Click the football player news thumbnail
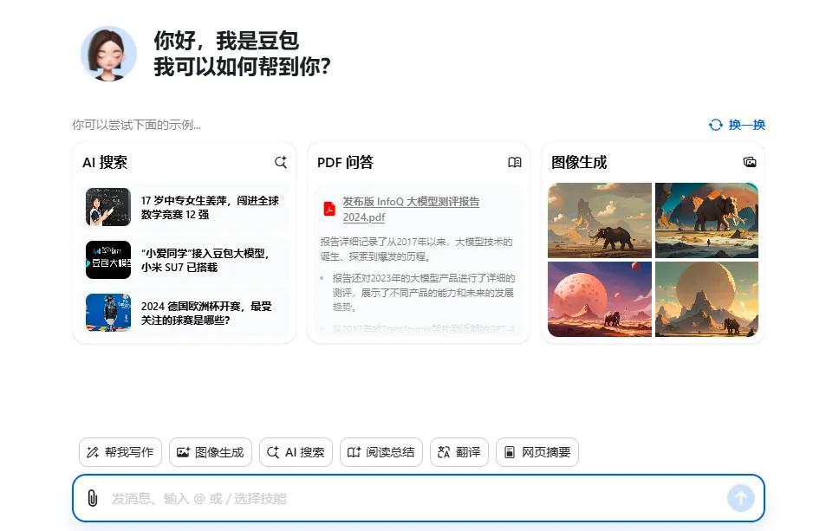Viewport: 813px width, 531px height. [x=108, y=313]
